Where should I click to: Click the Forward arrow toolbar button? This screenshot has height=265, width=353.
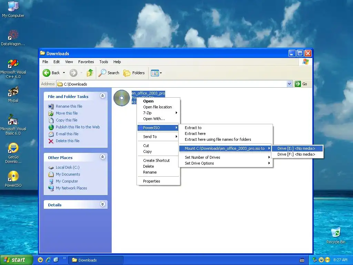pyautogui.click(x=73, y=73)
